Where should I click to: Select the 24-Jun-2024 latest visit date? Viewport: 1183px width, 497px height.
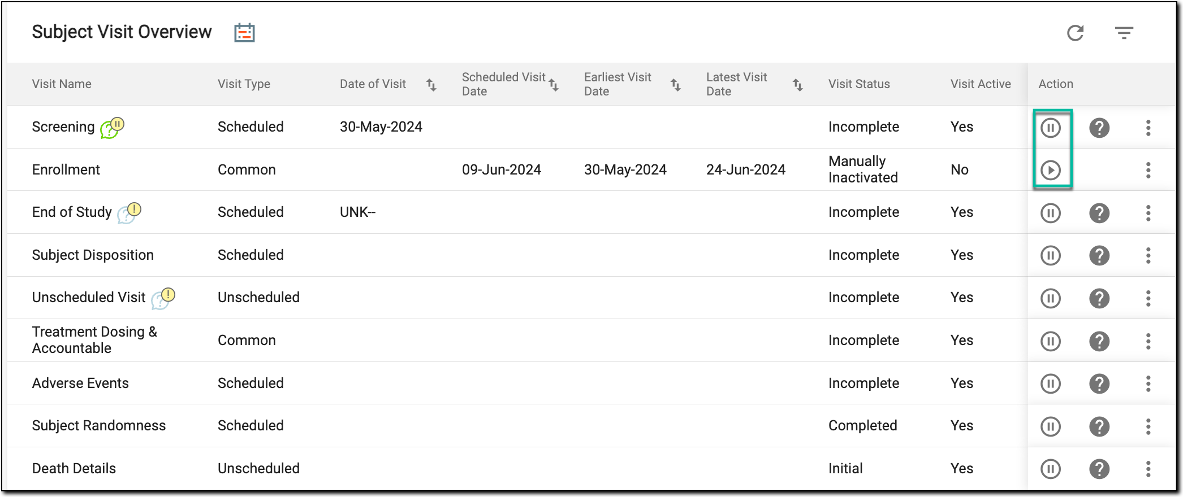click(745, 169)
